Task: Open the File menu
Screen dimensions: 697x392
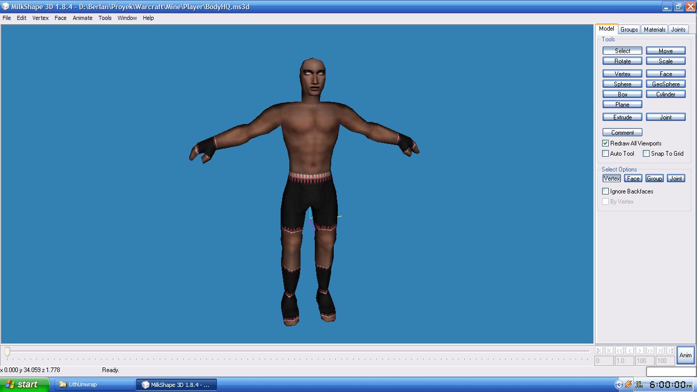Action: pyautogui.click(x=7, y=18)
